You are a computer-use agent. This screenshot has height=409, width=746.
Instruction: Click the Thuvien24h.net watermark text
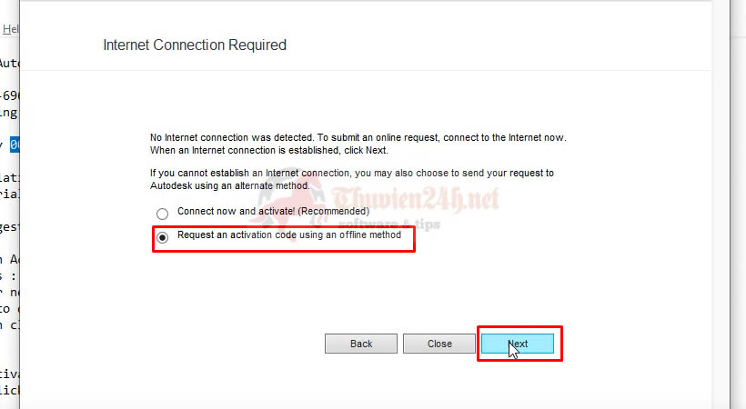coord(416,199)
